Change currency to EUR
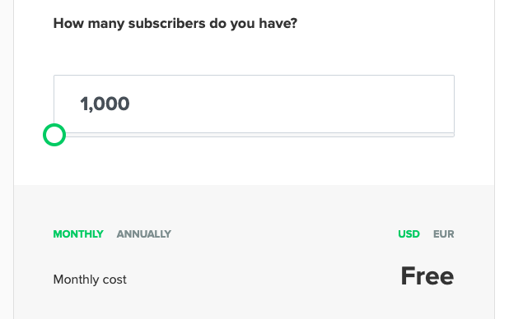 pyautogui.click(x=443, y=234)
